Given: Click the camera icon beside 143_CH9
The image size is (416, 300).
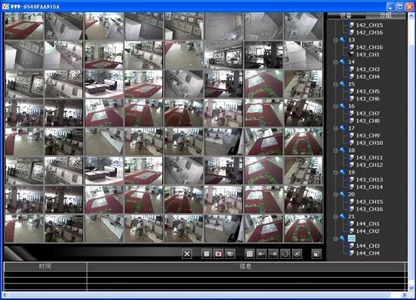Looking at the screenshot, I should (351, 135).
